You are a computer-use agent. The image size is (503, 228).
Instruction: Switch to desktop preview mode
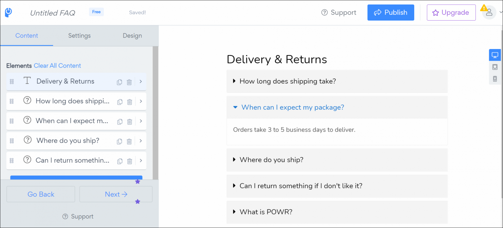tap(495, 55)
